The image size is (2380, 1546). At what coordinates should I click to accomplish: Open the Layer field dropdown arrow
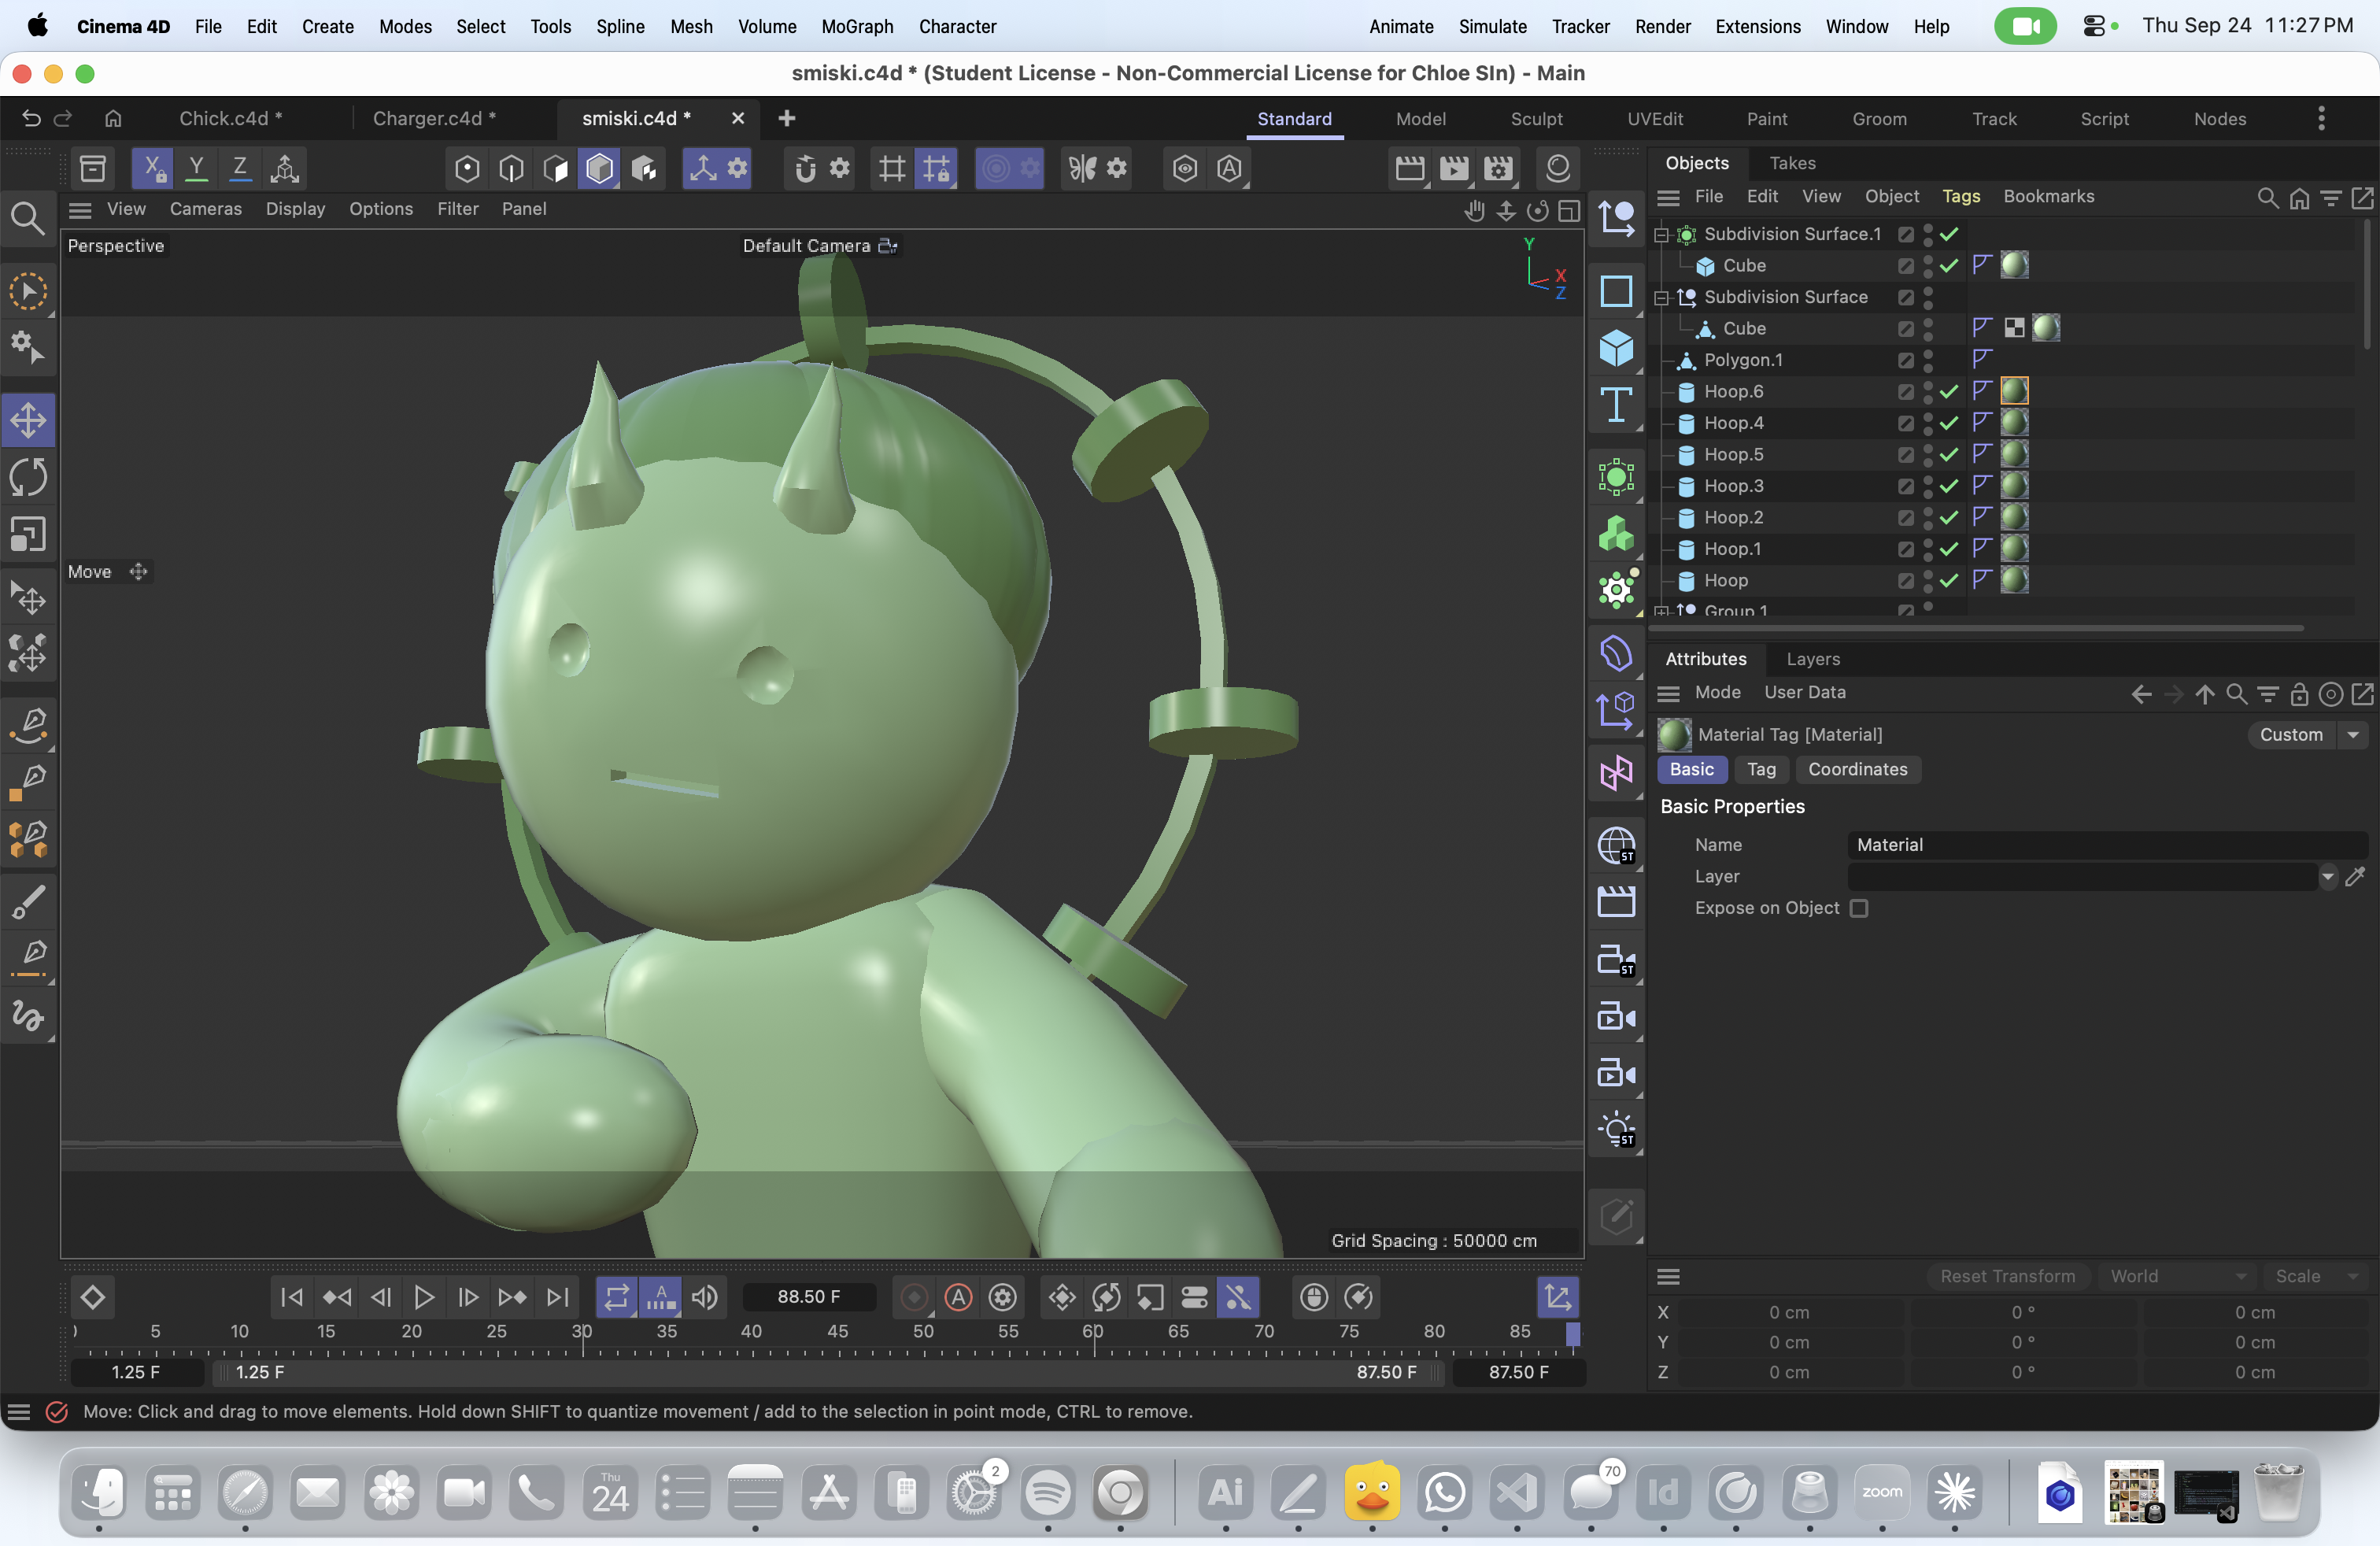tap(2328, 877)
